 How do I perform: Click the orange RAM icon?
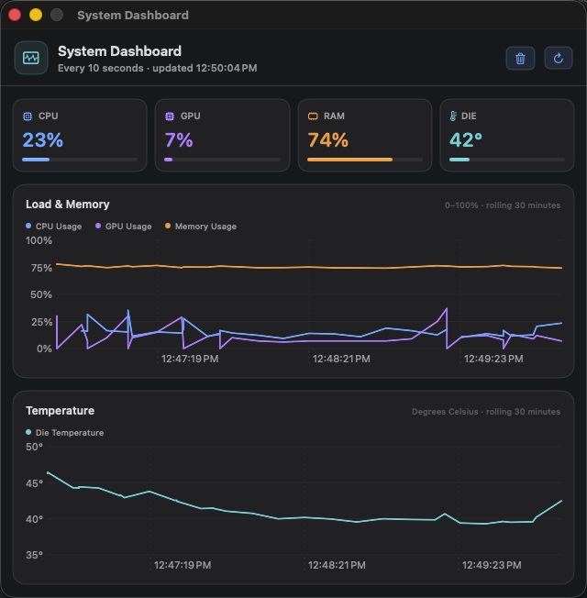click(313, 116)
